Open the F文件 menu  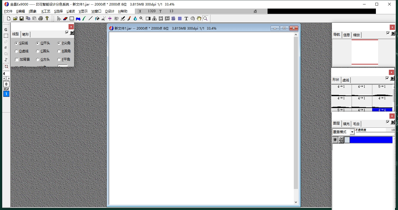(9, 11)
